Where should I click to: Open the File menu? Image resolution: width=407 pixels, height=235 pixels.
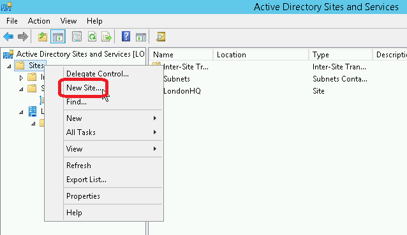coord(12,21)
